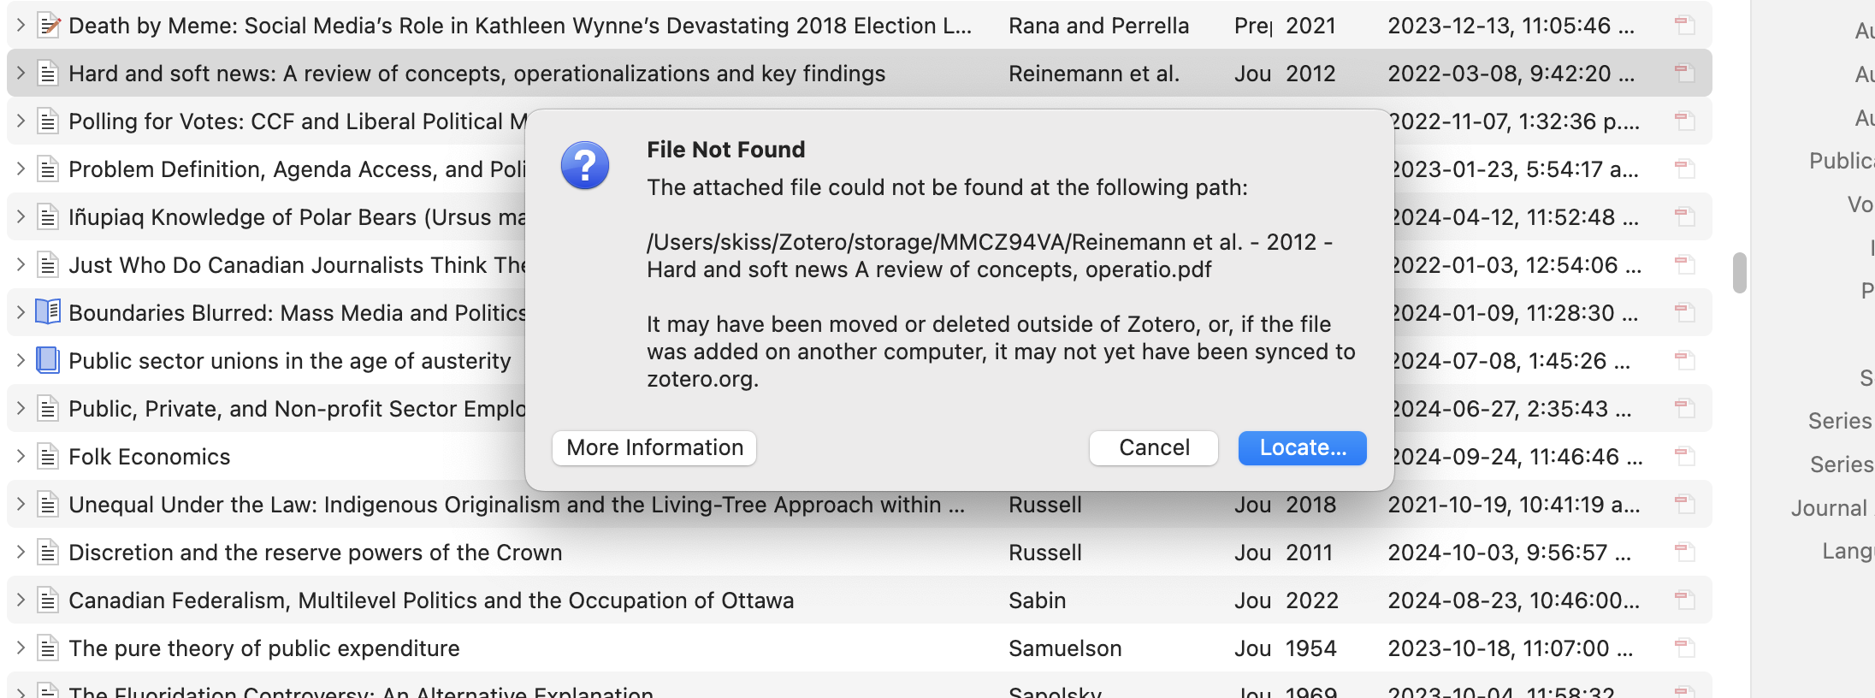The width and height of the screenshot is (1875, 698).
Task: Click journal article icon beside Folk Economics
Action: click(49, 457)
